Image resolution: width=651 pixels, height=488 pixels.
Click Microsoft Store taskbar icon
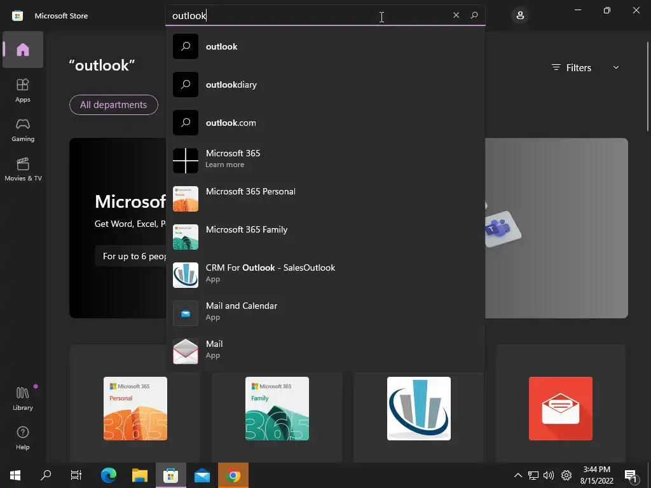(x=170, y=475)
